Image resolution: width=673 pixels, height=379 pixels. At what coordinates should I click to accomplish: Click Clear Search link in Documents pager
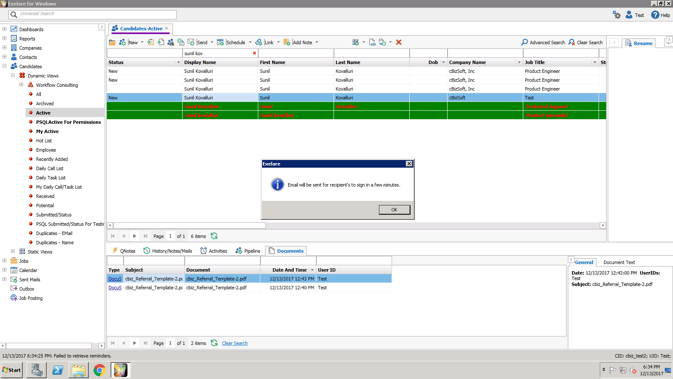235,343
